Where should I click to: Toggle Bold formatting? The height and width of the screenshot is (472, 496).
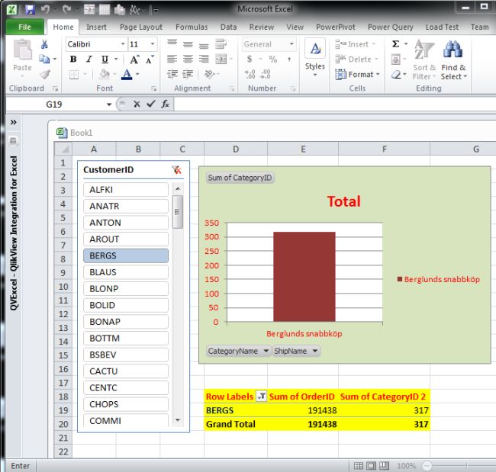(x=73, y=59)
